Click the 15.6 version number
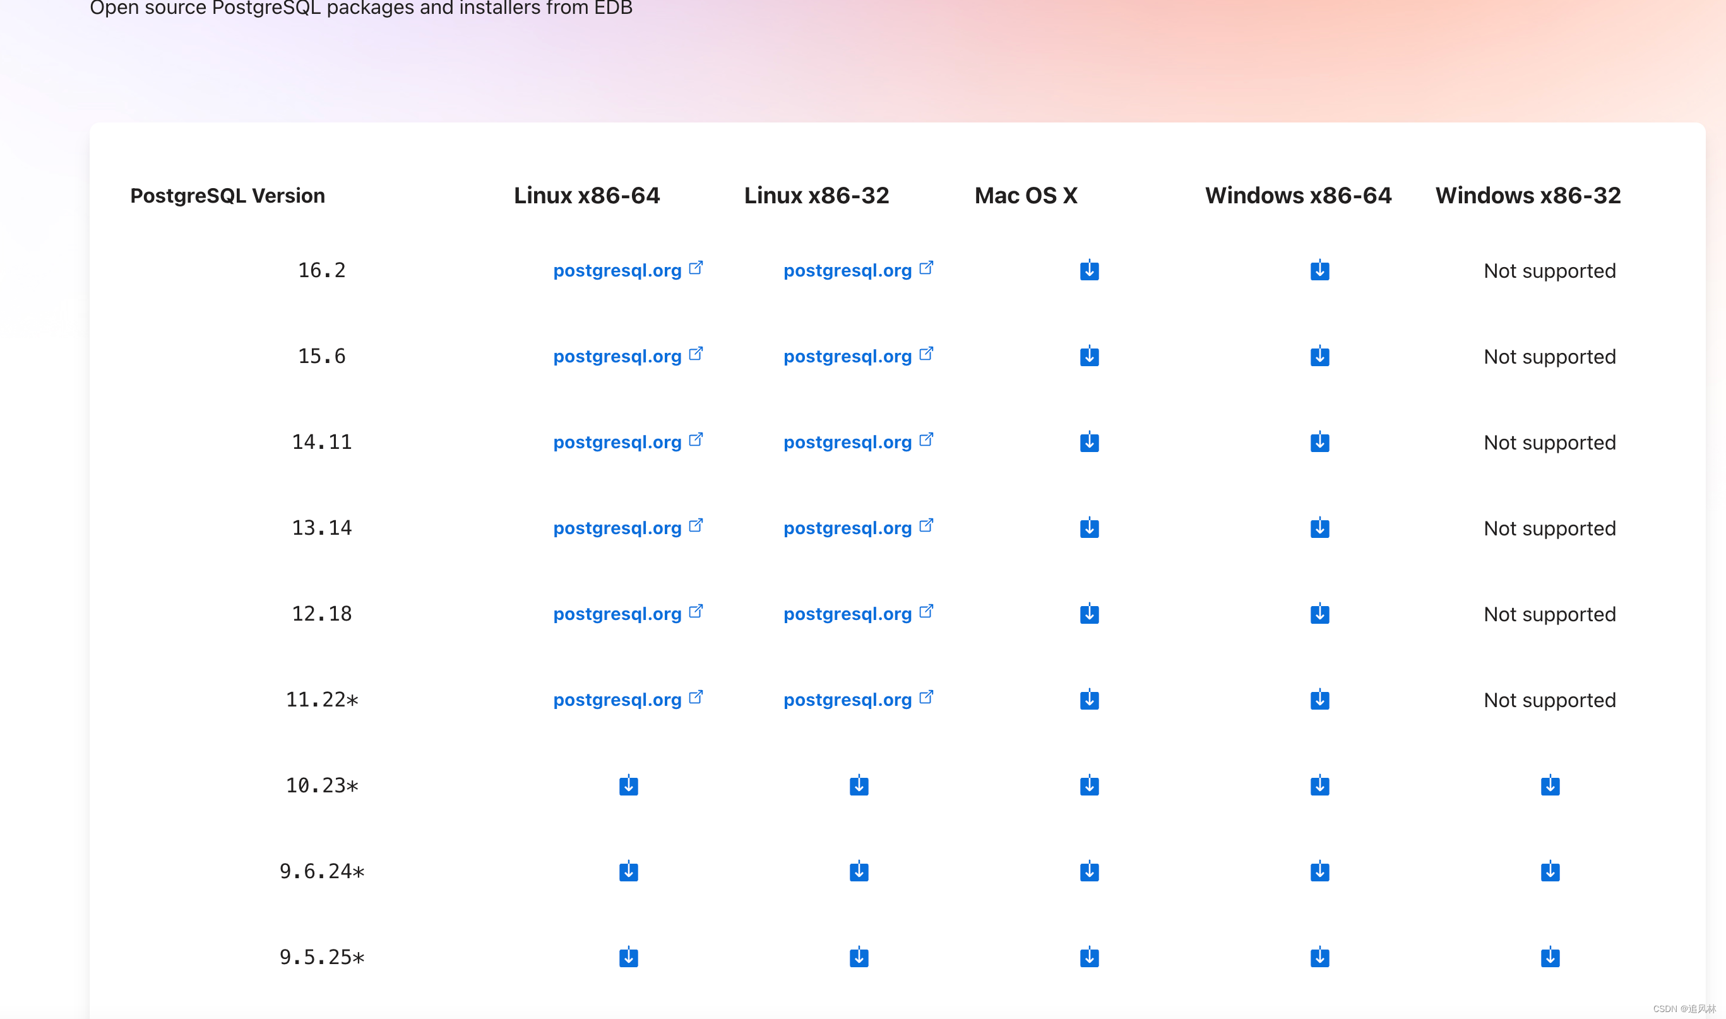The image size is (1726, 1019). (321, 356)
